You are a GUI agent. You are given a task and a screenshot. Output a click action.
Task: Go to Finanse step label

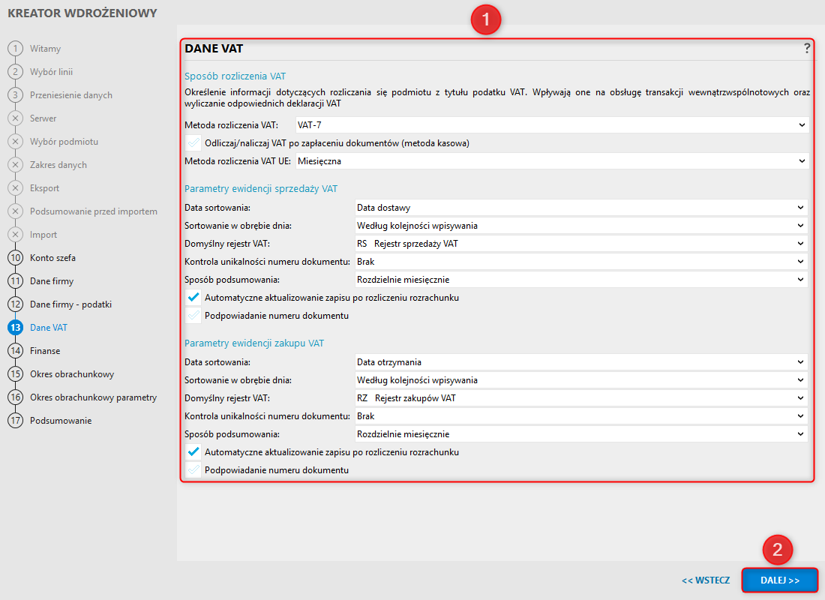pos(45,350)
